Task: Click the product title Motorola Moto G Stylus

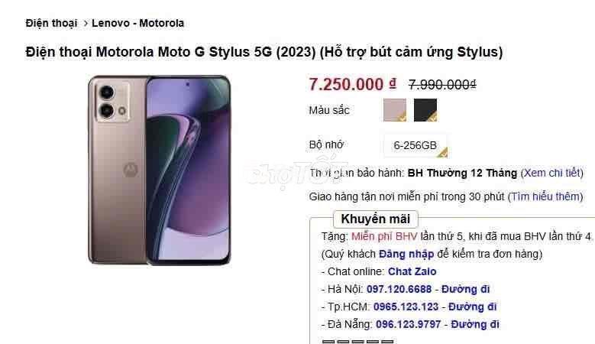Action: [x=264, y=52]
